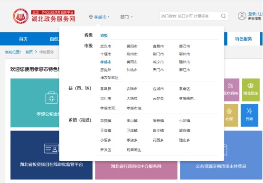263x183 pixels.
Task: Pick 季店乡 township
Action: click(x=132, y=140)
